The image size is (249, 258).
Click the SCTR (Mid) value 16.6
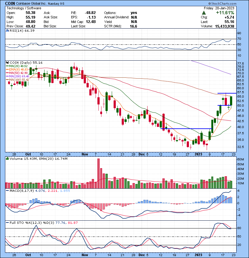(x=134, y=26)
